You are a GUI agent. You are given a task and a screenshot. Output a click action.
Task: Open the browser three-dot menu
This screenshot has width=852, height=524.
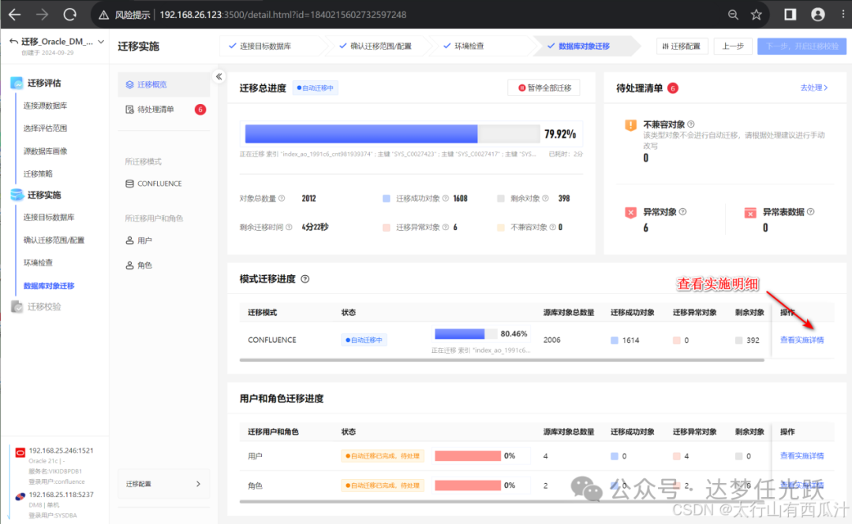coord(843,15)
